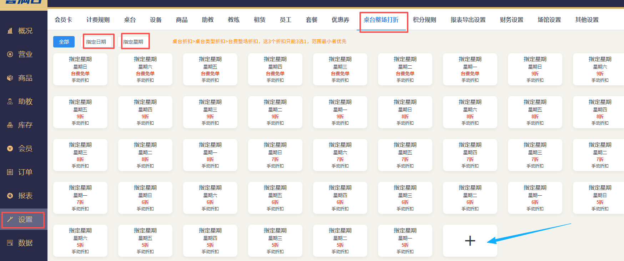Select the 助教 tab in top settings bar
Image resolution: width=624 pixels, height=261 pixels.
[208, 20]
